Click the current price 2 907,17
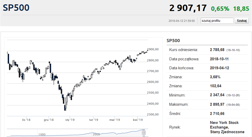 pyautogui.click(x=188, y=8)
